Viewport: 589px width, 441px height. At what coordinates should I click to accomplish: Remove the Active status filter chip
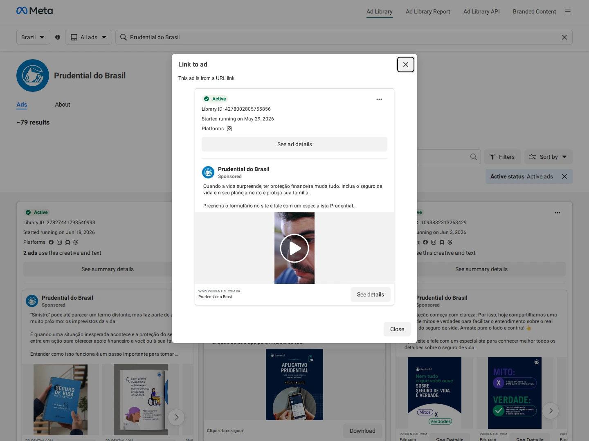tap(564, 176)
